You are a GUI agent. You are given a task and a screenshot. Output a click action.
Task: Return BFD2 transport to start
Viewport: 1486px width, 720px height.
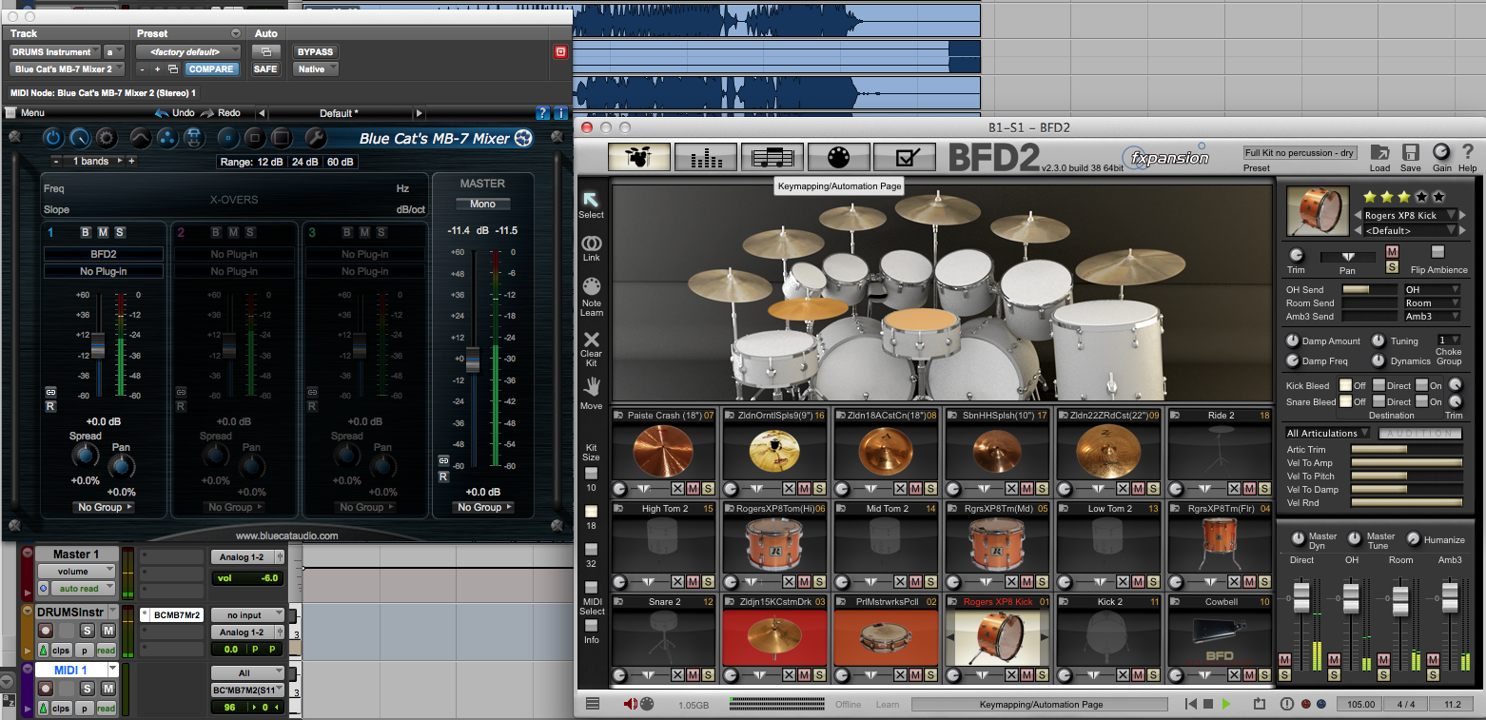1190,704
